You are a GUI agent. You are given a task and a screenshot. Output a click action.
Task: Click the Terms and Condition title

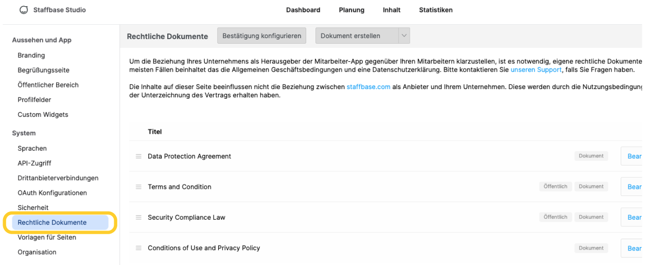click(180, 187)
